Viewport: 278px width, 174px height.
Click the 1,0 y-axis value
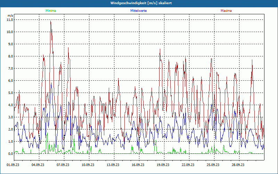click(x=11, y=142)
